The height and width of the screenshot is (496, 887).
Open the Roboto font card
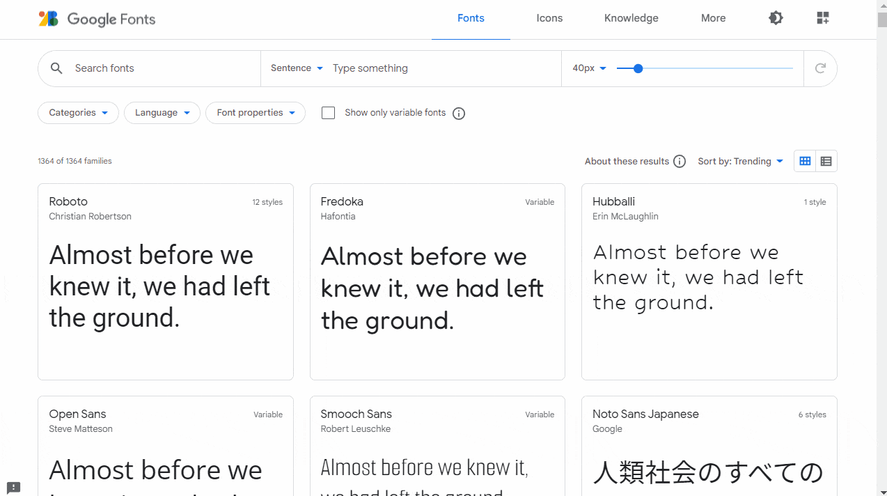coord(166,281)
